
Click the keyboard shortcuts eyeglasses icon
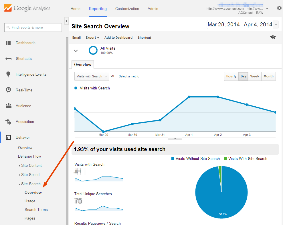tap(273, 37)
